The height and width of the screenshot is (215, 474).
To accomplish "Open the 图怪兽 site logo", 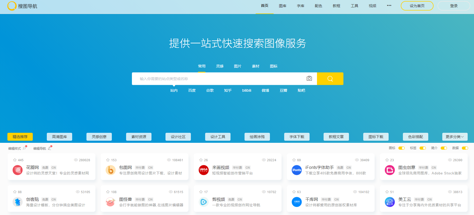I will 111,202.
